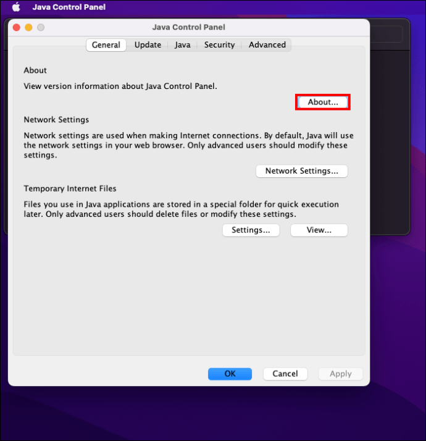Open the Advanced tab

(x=267, y=45)
